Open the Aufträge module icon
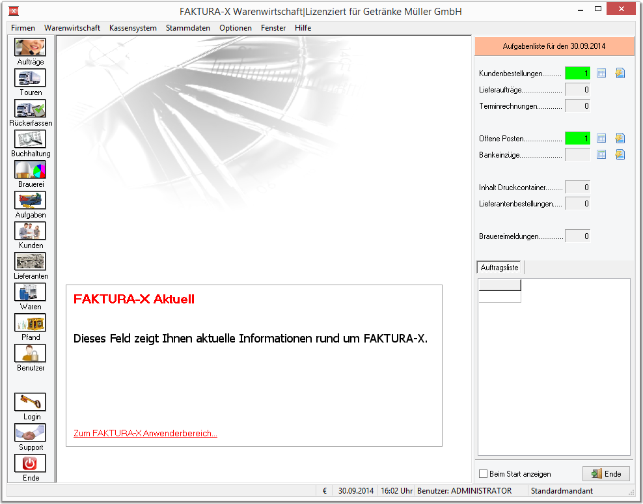This screenshot has width=643, height=504. 30,47
